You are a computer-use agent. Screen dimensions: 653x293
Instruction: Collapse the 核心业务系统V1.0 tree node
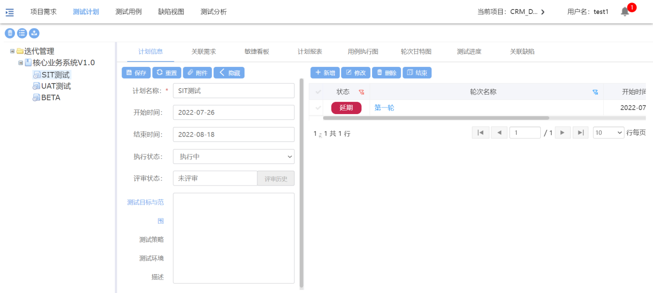[x=21, y=63]
